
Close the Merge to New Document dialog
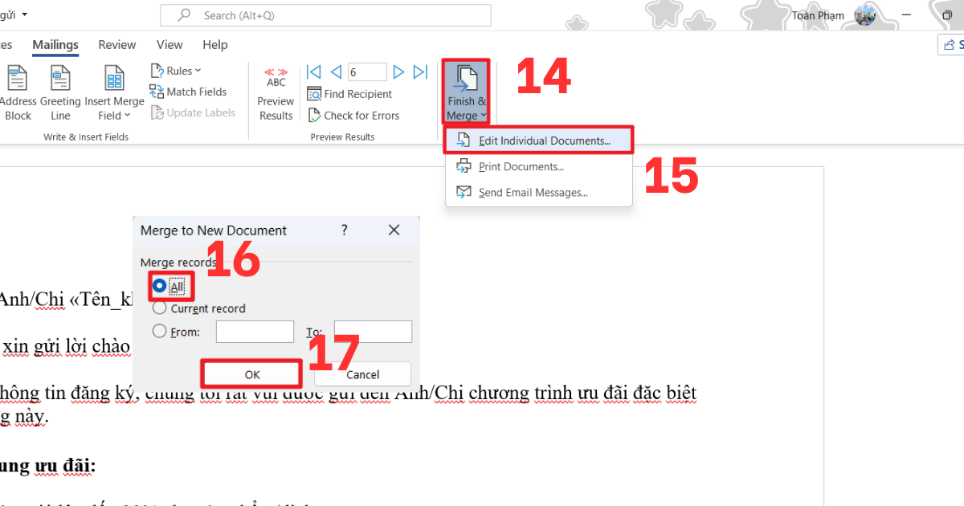394,231
